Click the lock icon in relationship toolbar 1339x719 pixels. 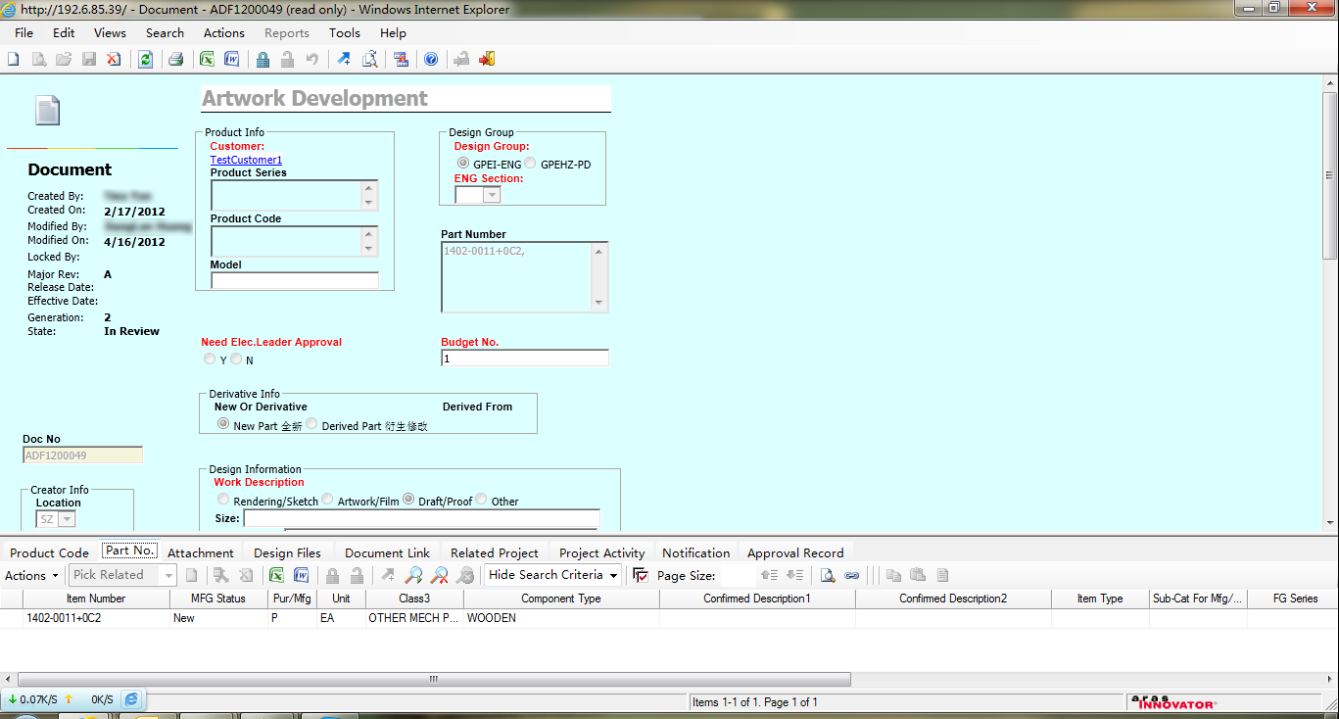click(332, 575)
